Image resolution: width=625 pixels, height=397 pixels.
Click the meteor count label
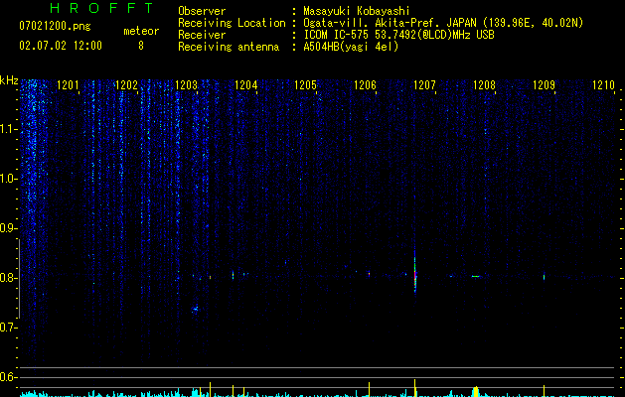(141, 31)
